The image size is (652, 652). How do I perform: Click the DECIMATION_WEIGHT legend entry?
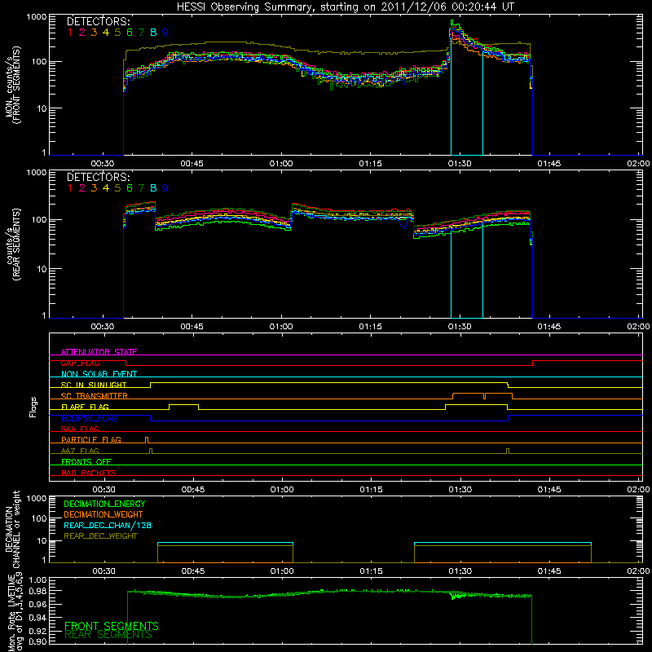point(104,514)
